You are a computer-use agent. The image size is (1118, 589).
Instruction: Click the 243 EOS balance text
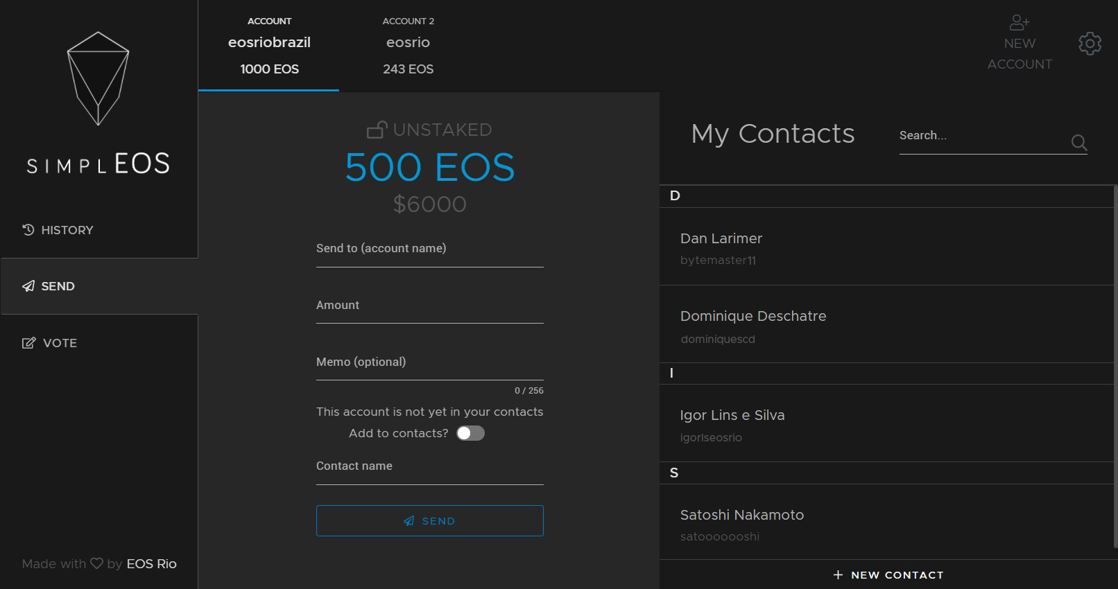point(408,69)
